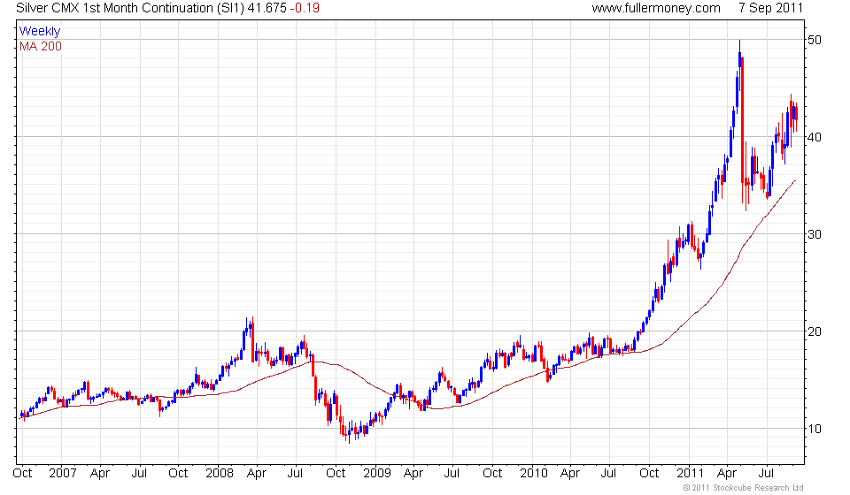Click the 2011 year label on time axis
This screenshot has width=850, height=495.
[690, 474]
